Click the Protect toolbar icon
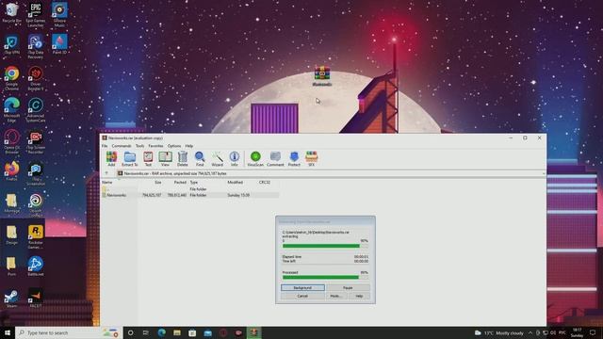This screenshot has width=603, height=339. pyautogui.click(x=294, y=158)
